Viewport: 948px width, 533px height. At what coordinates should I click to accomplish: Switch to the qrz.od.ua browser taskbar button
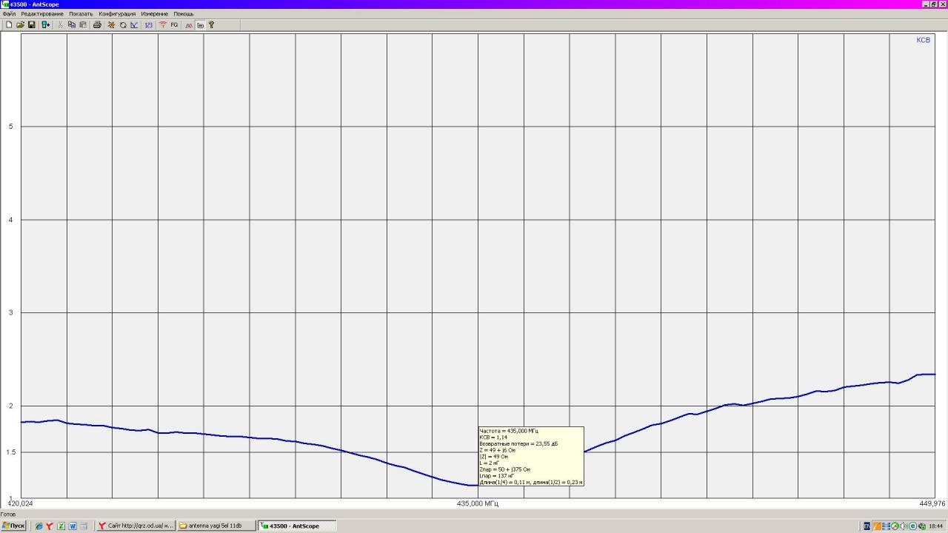tap(136, 526)
